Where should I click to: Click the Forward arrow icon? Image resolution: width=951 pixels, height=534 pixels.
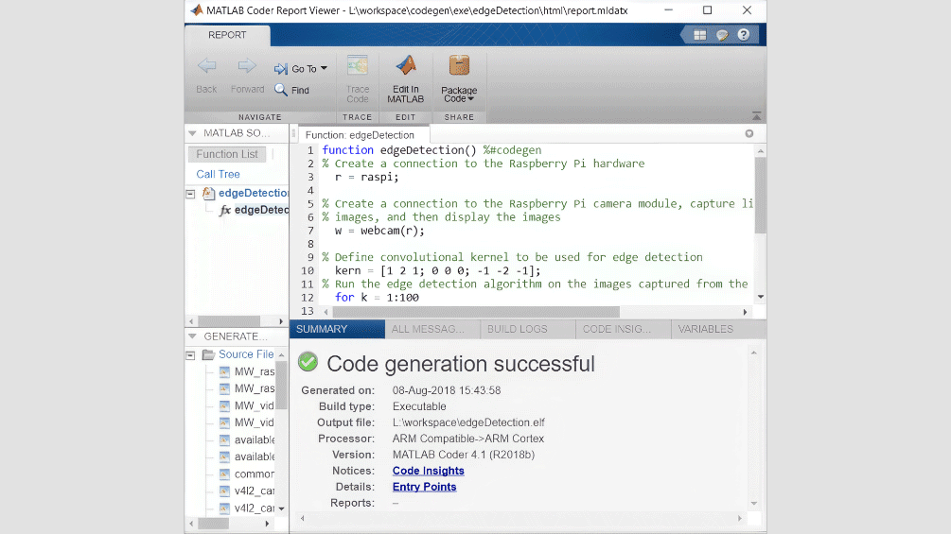[247, 66]
